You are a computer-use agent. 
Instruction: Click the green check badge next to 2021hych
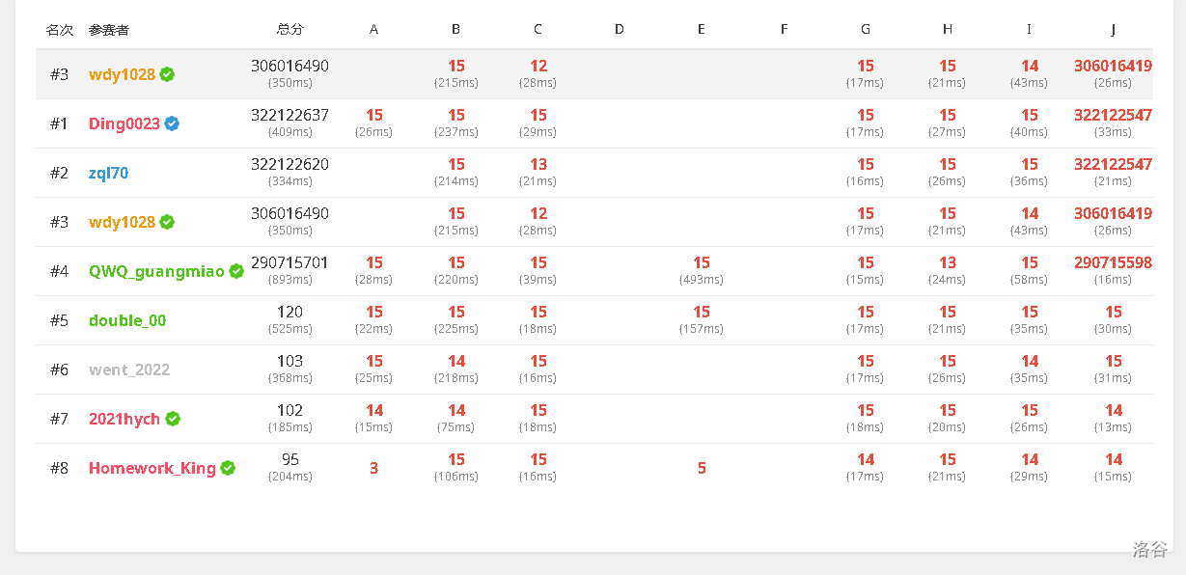[173, 419]
